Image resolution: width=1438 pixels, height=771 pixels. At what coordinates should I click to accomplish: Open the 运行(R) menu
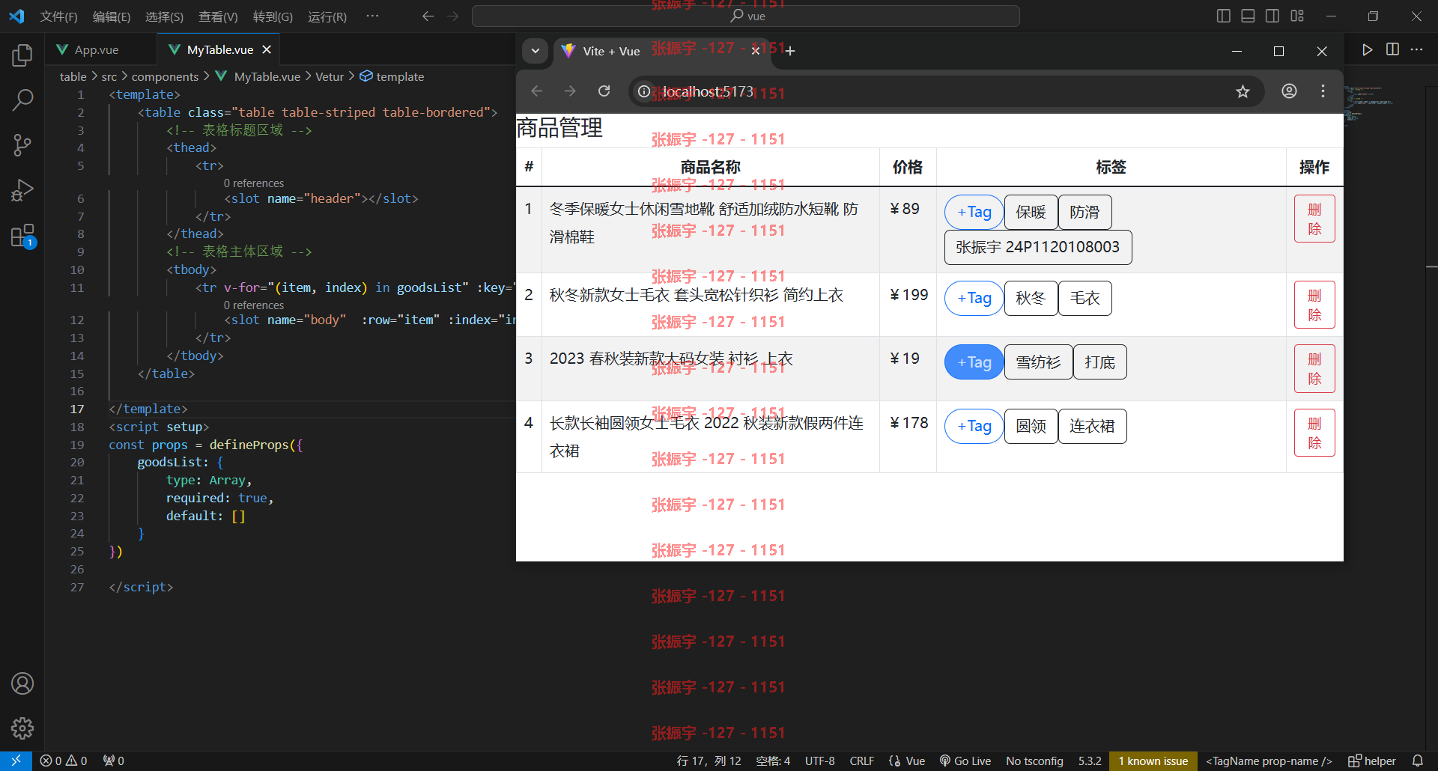pyautogui.click(x=327, y=16)
